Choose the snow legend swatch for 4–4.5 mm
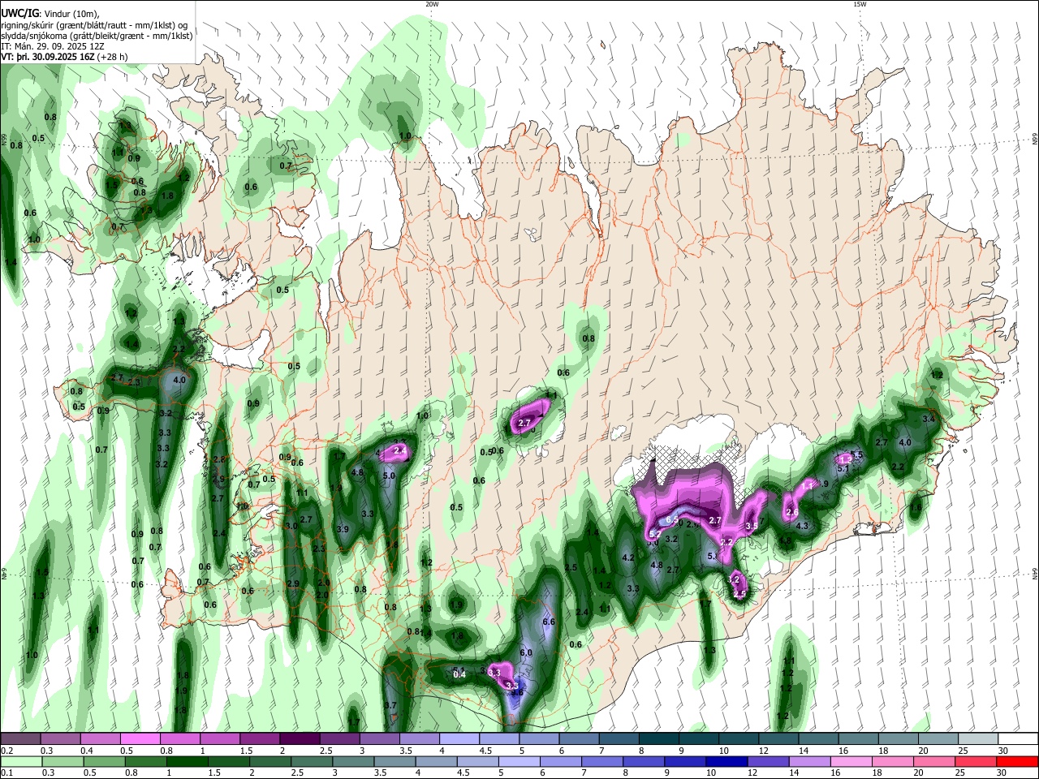The height and width of the screenshot is (779, 1039). click(459, 739)
